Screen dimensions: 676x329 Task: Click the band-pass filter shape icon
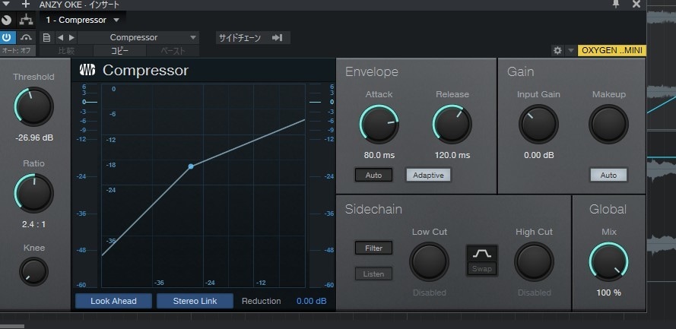point(481,253)
